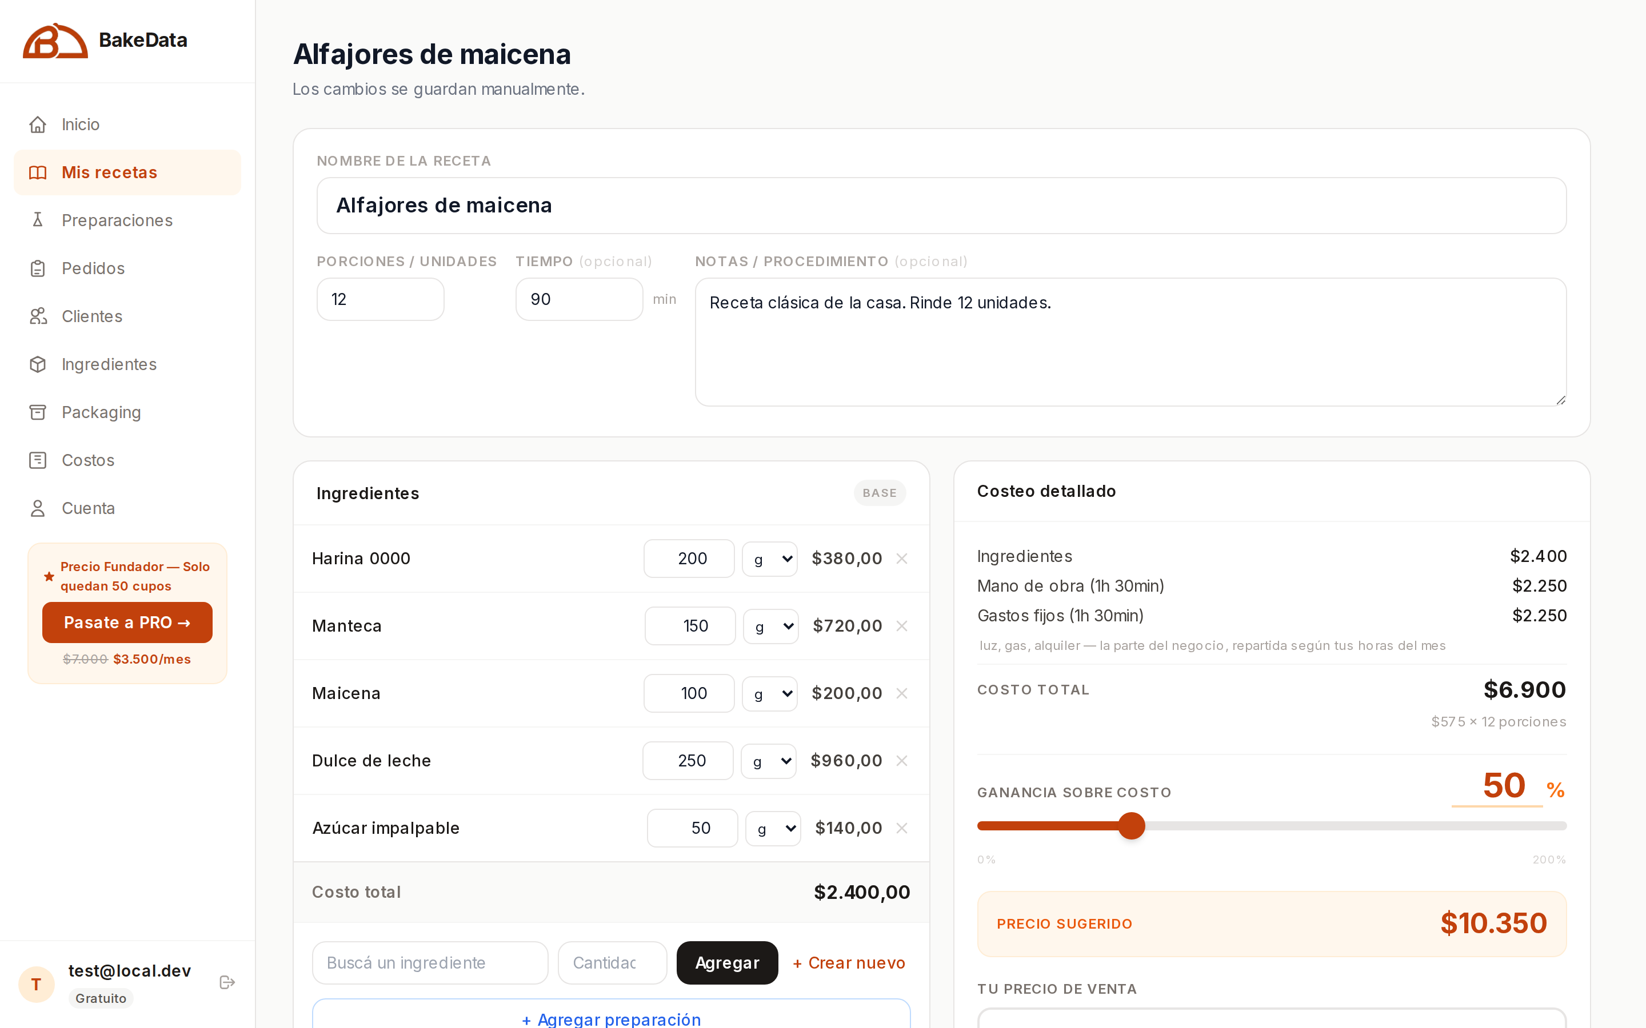Go to Inicio in the sidebar
Image resolution: width=1646 pixels, height=1028 pixels.
127,125
